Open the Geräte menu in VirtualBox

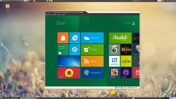pyautogui.click(x=60, y=15)
